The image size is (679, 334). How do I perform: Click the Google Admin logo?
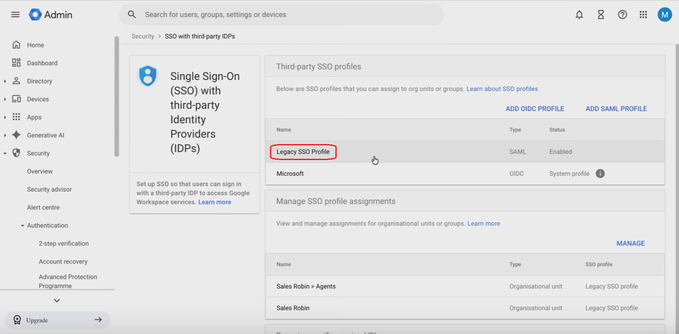pyautogui.click(x=35, y=15)
